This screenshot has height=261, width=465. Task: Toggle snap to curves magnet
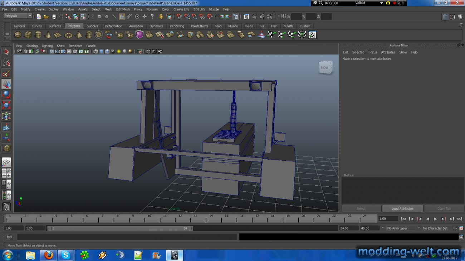coord(187,16)
